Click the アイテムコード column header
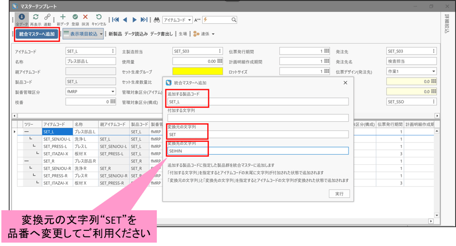456x246 pixels. (57, 124)
